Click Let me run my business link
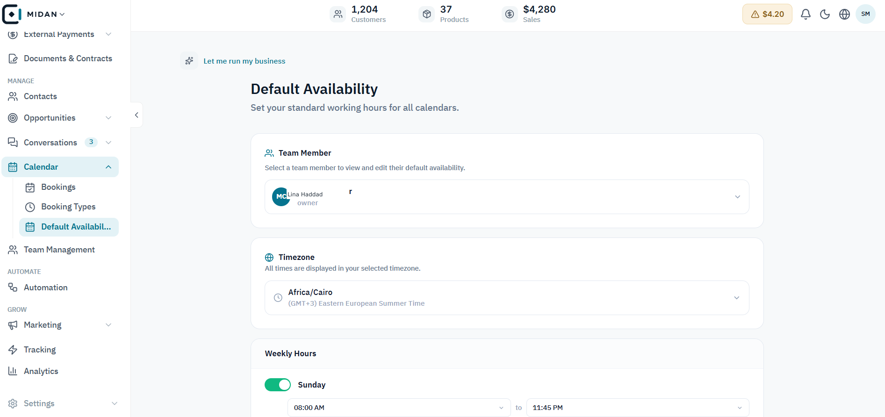 pos(244,61)
